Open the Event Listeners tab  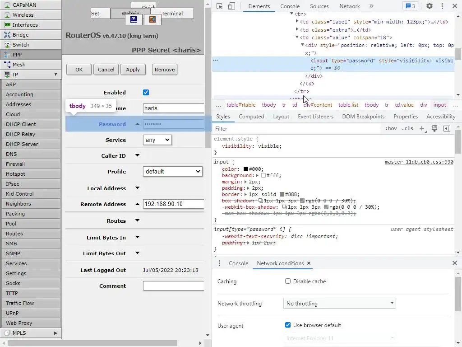(315, 117)
